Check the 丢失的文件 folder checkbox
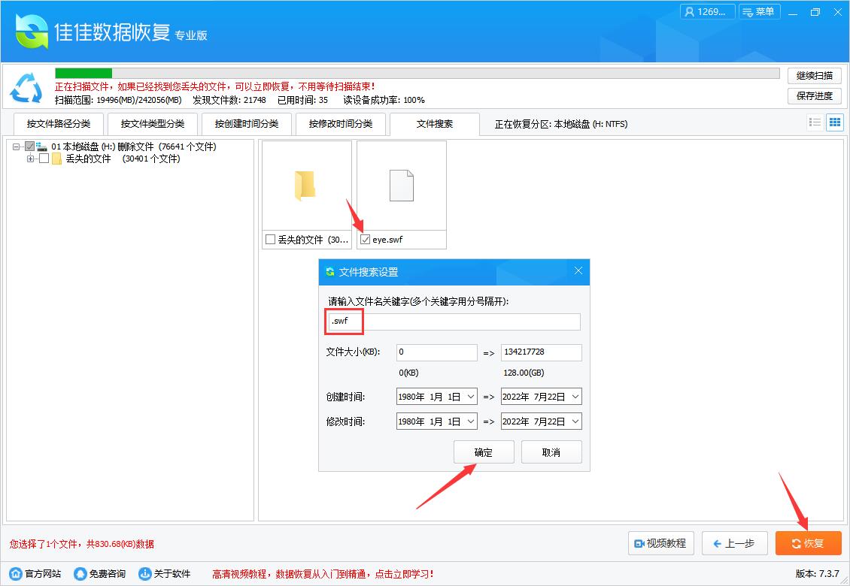Screen dimensions: 850x586 point(269,239)
